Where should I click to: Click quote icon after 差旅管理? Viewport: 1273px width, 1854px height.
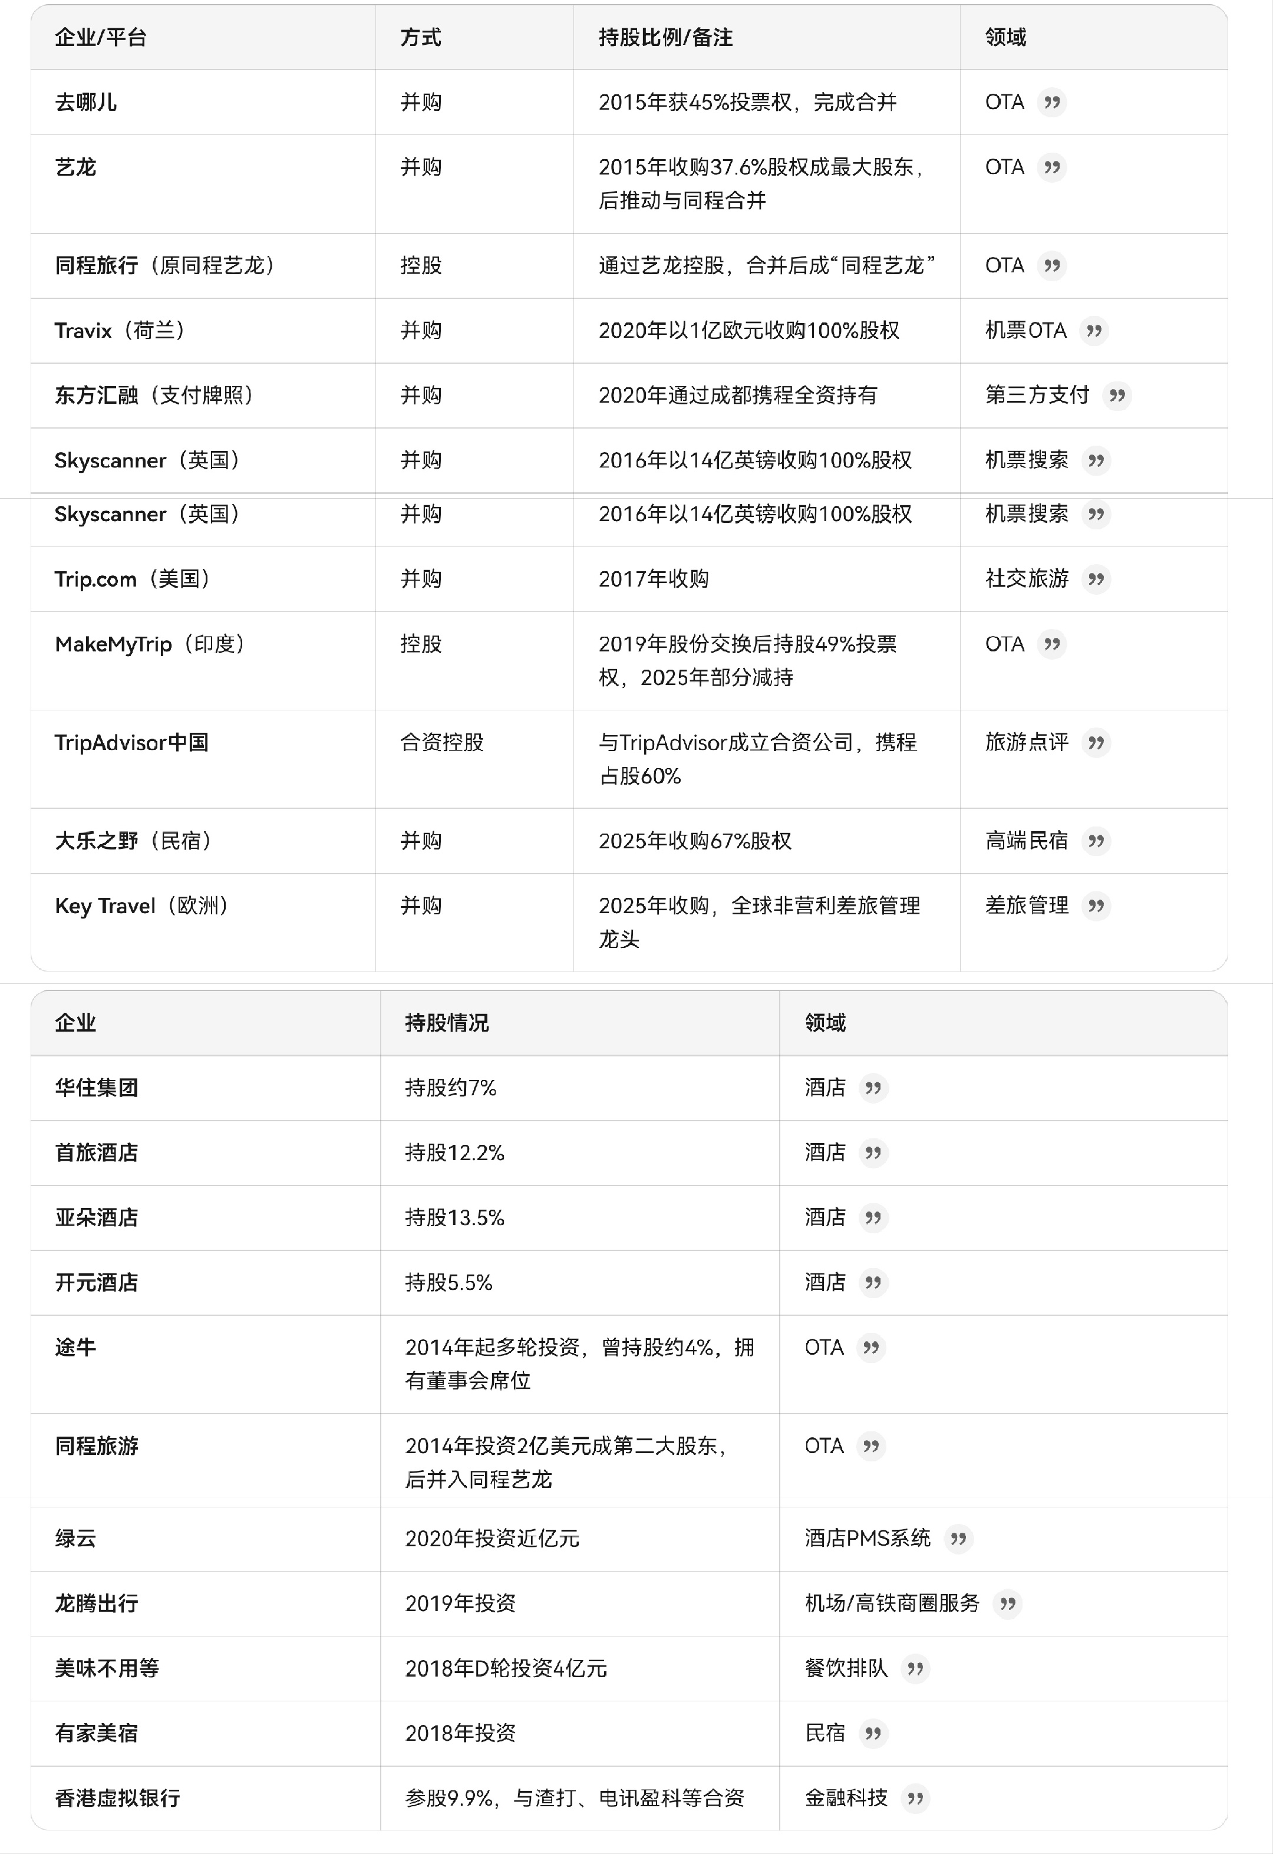(1096, 905)
